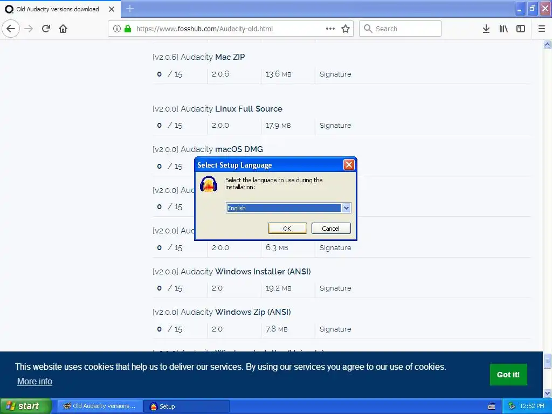
Task: Click the 19.2 MB file size cell
Action: tap(279, 288)
